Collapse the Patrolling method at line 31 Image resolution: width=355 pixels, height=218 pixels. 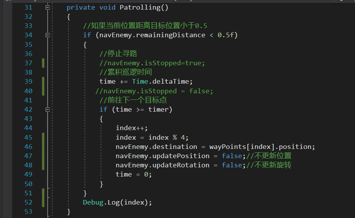click(48, 7)
